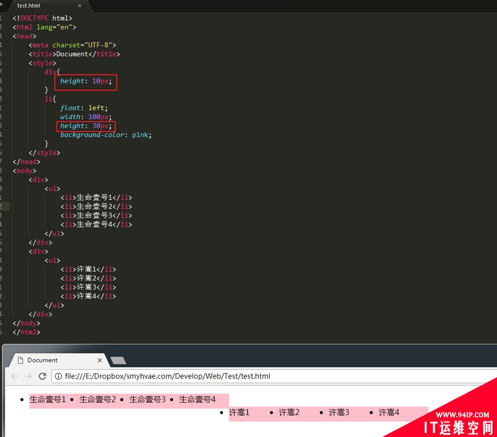Image resolution: width=497 pixels, height=437 pixels.
Task: Click the closing head tag line
Action: 26,162
